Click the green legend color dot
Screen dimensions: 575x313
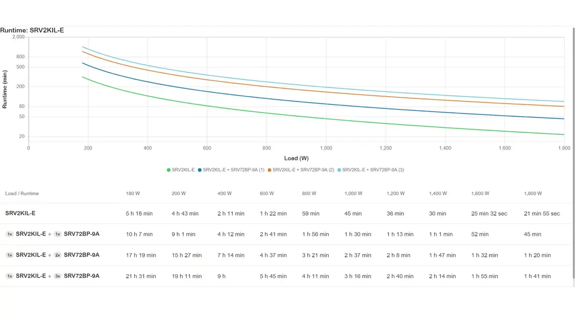tap(169, 170)
